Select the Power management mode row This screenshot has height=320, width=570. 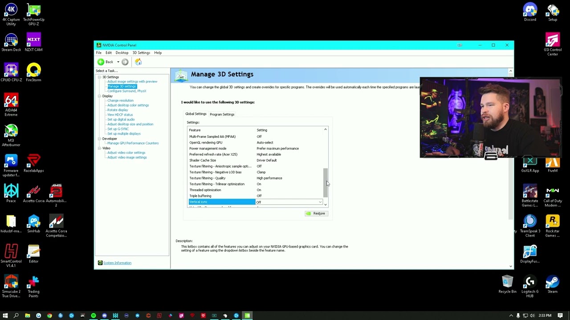coord(256,148)
